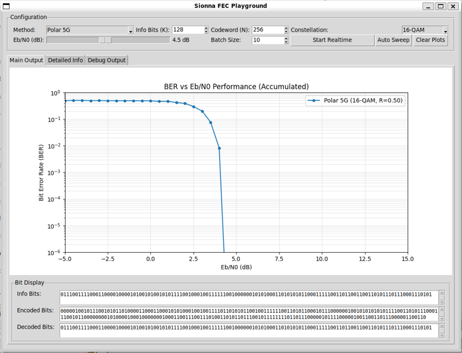Run Auto Sweep
The height and width of the screenshot is (353, 462).
click(393, 40)
